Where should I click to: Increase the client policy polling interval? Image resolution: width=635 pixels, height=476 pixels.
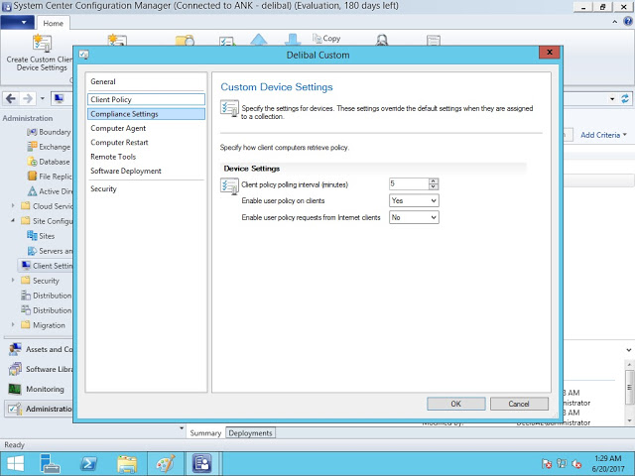tap(434, 180)
